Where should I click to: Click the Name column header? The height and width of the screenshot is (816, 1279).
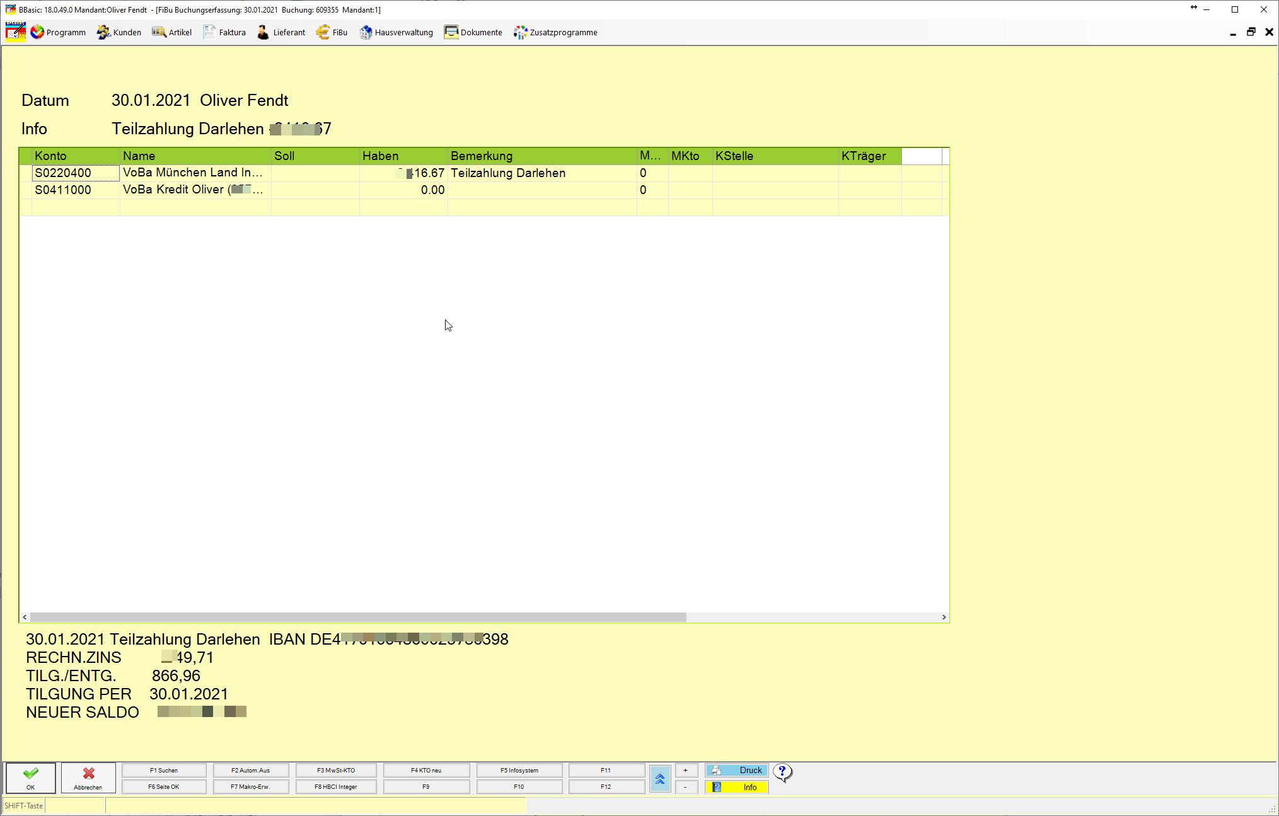click(195, 156)
